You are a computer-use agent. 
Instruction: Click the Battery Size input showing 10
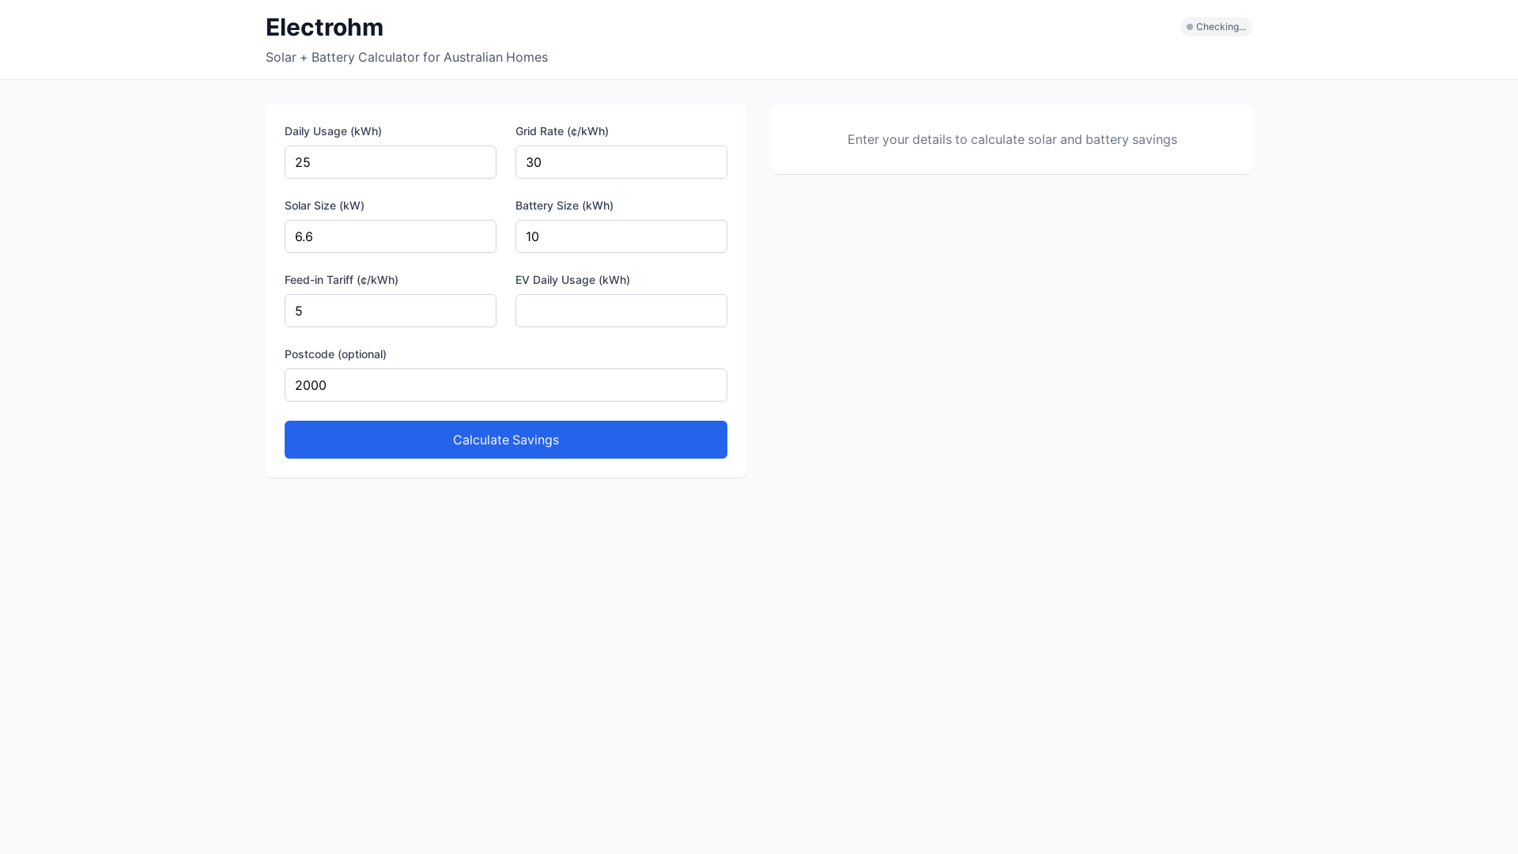[621, 236]
